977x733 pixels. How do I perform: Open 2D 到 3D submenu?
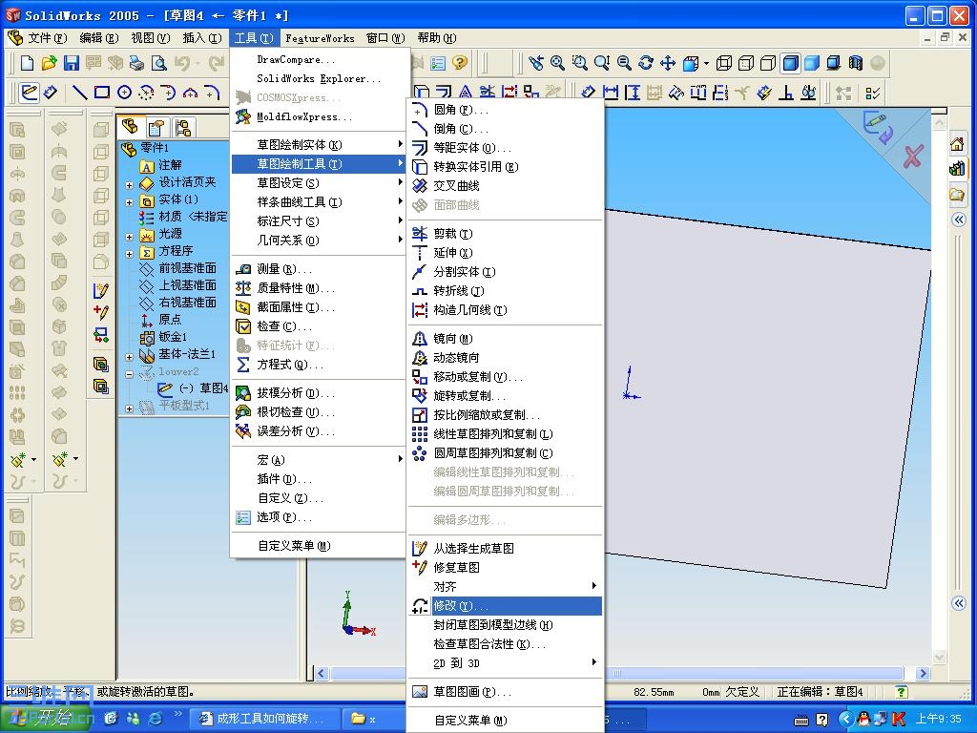pyautogui.click(x=506, y=663)
